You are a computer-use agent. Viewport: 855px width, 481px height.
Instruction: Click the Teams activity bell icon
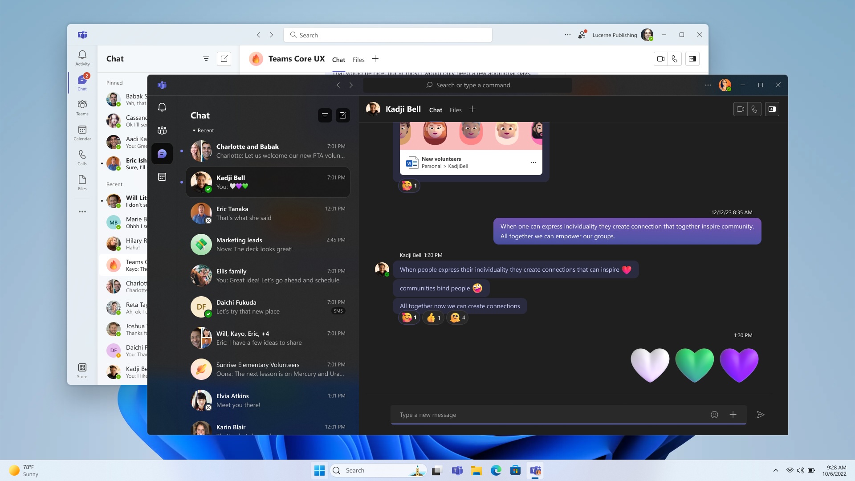pyautogui.click(x=163, y=106)
